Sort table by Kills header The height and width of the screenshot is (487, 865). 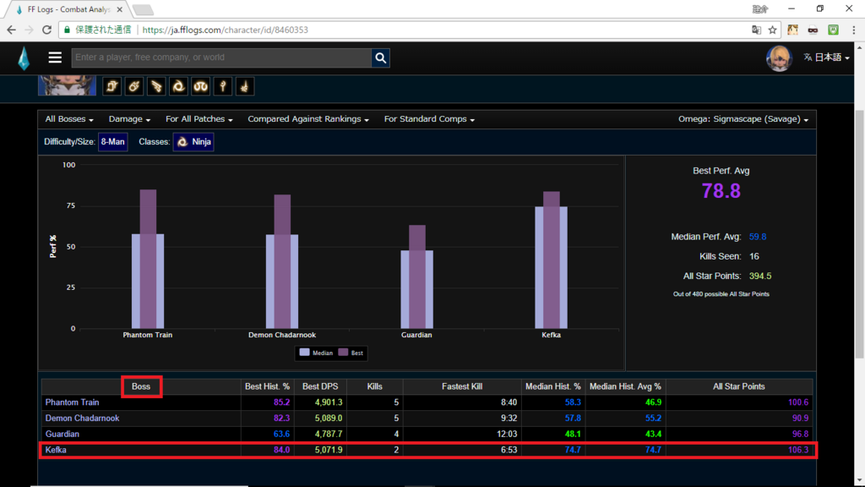374,386
